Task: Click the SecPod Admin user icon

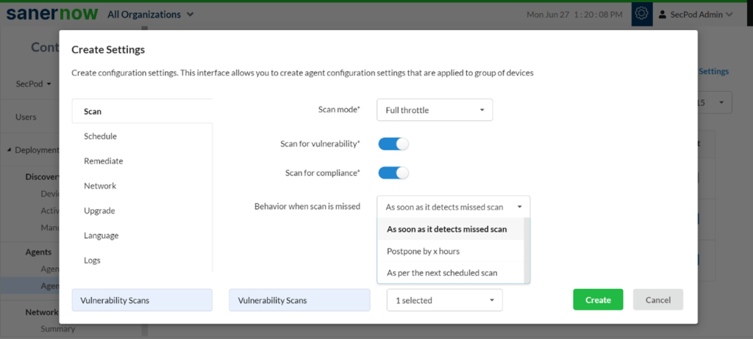Action: coord(663,14)
